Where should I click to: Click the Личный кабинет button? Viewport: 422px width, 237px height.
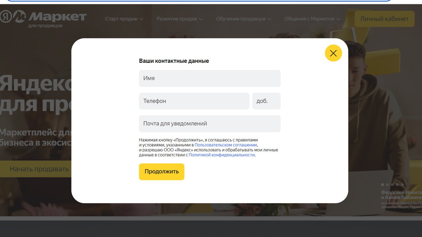click(x=384, y=19)
